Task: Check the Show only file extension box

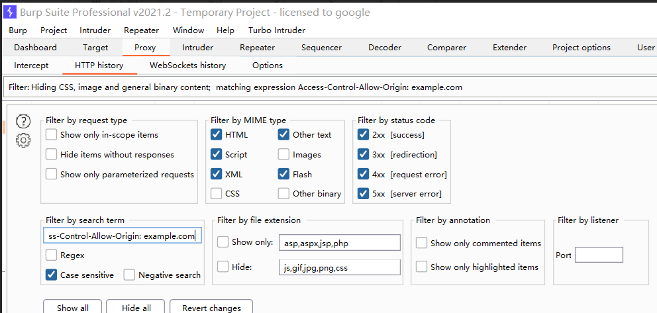Action: click(x=223, y=242)
